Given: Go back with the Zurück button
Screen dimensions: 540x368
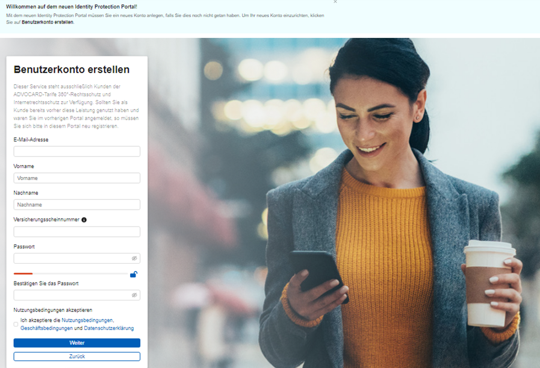Looking at the screenshot, I should click(76, 357).
